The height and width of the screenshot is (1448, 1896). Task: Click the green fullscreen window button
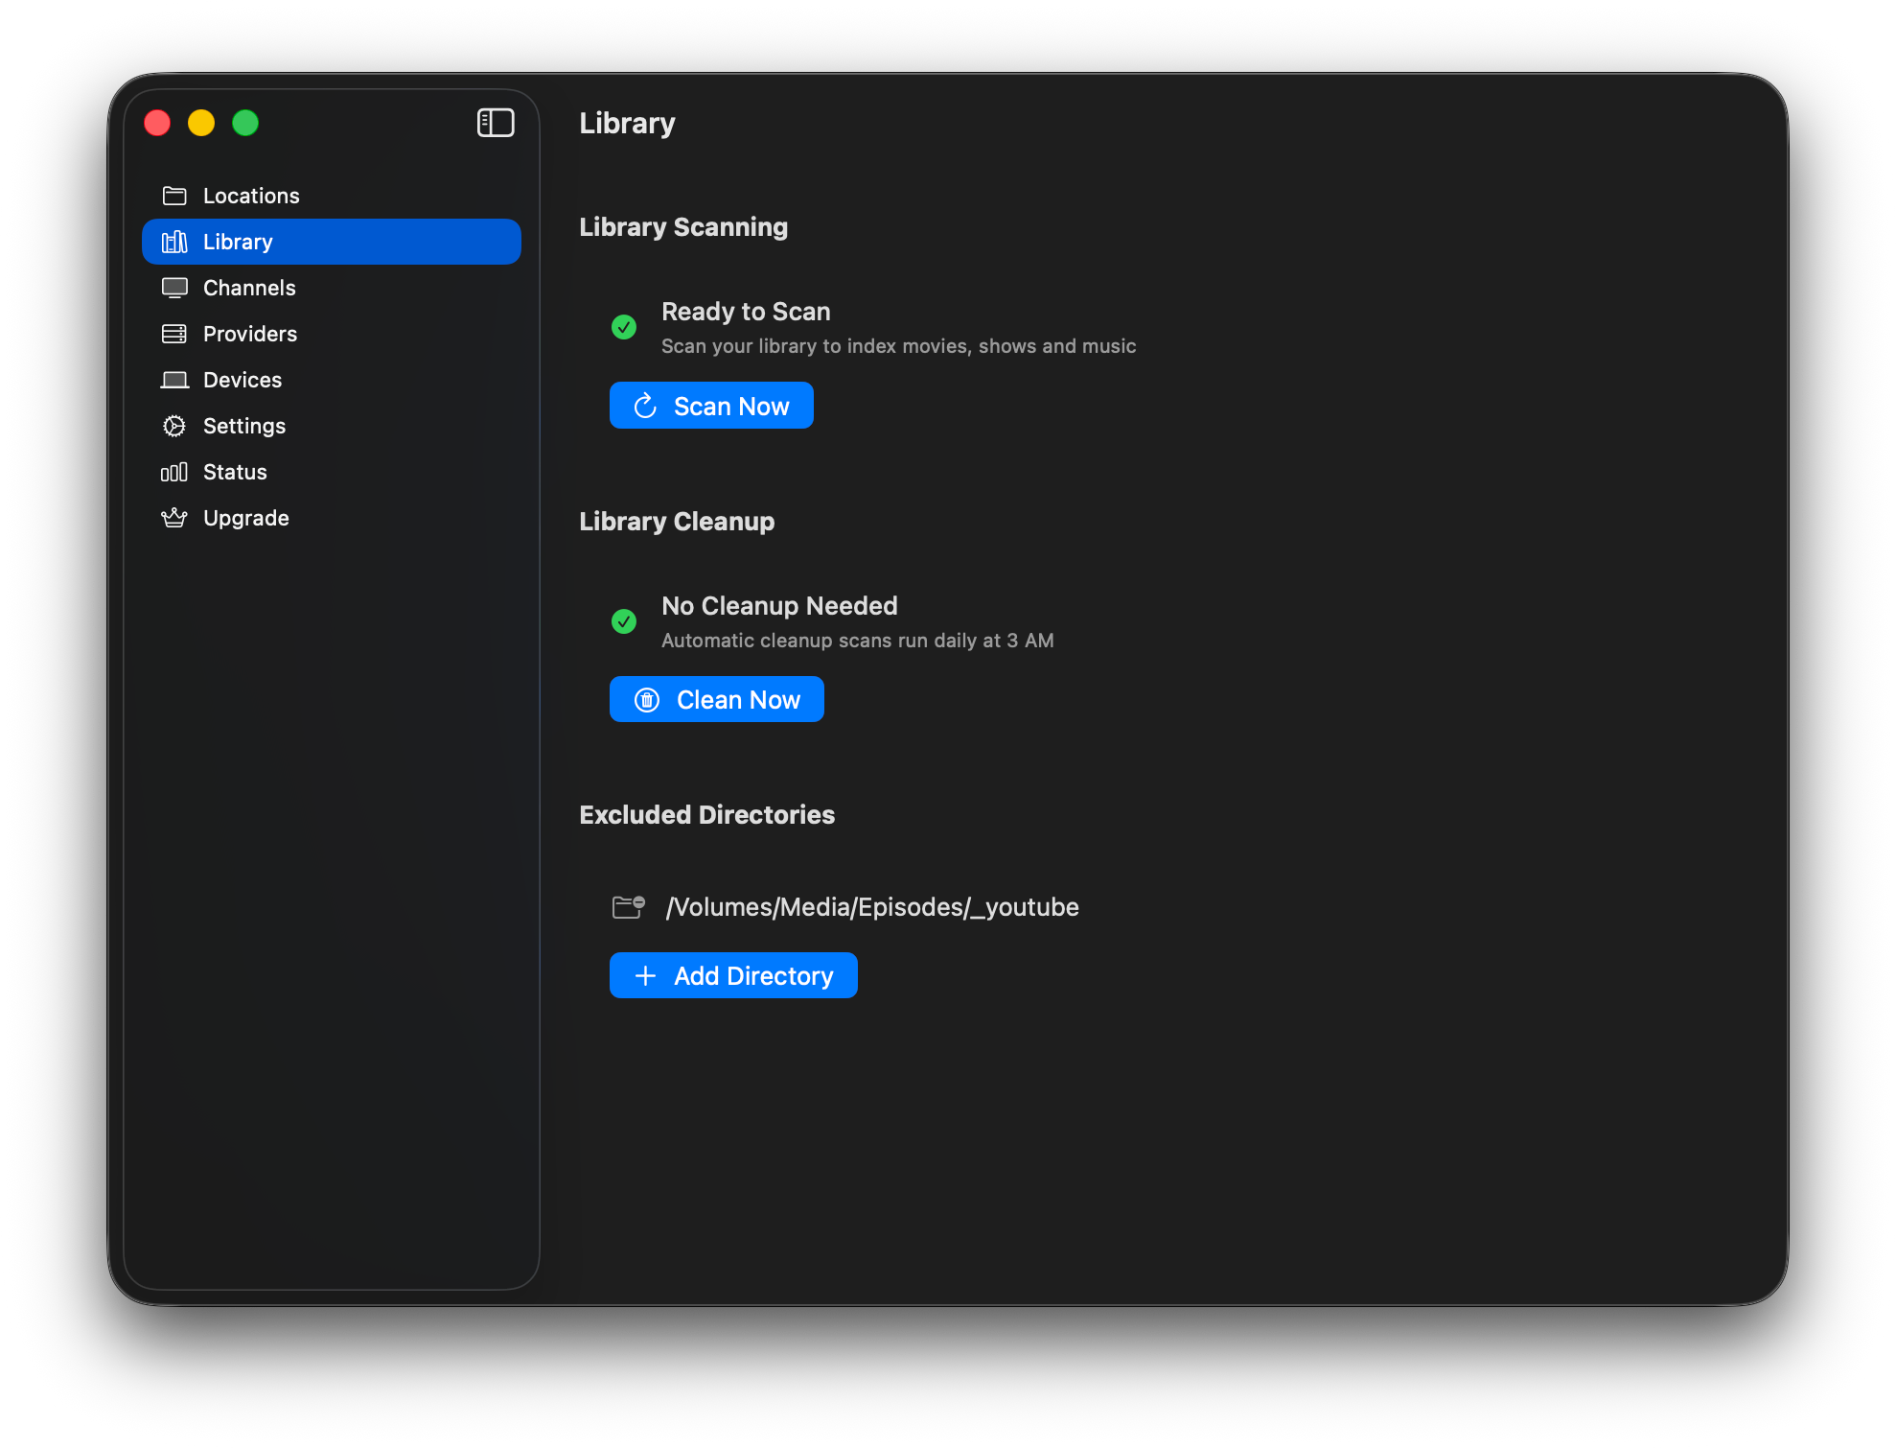pyautogui.click(x=245, y=123)
